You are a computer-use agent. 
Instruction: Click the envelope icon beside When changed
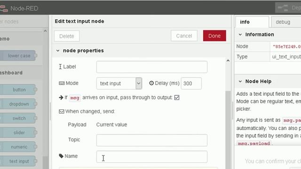[x=62, y=111]
